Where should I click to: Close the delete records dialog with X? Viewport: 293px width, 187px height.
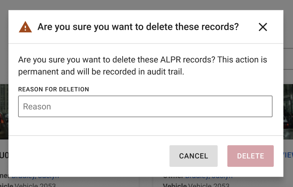[262, 27]
